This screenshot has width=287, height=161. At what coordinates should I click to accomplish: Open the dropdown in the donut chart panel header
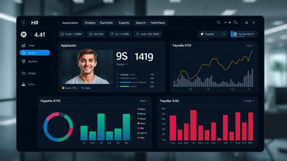[x=144, y=101]
